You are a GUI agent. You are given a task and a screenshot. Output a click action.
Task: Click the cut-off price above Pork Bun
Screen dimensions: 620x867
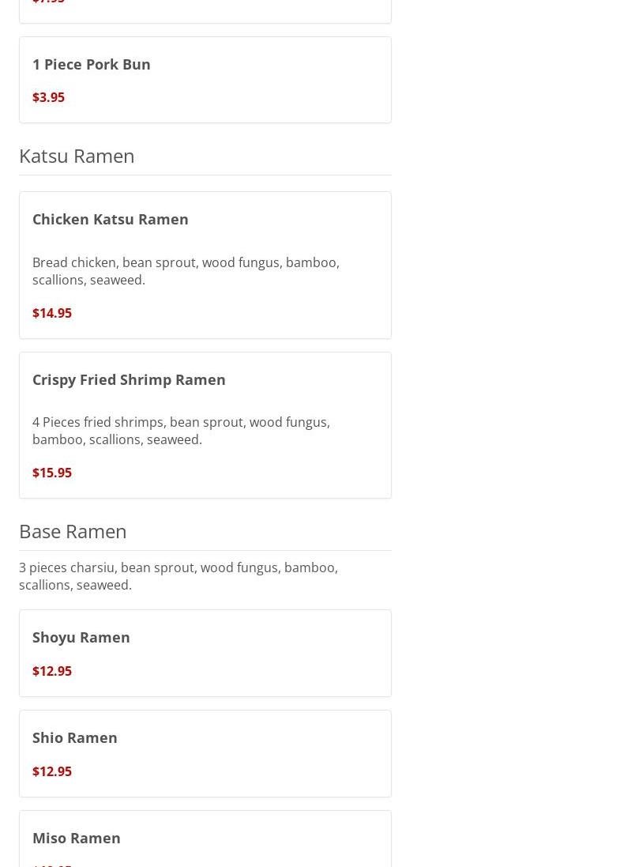click(x=48, y=2)
